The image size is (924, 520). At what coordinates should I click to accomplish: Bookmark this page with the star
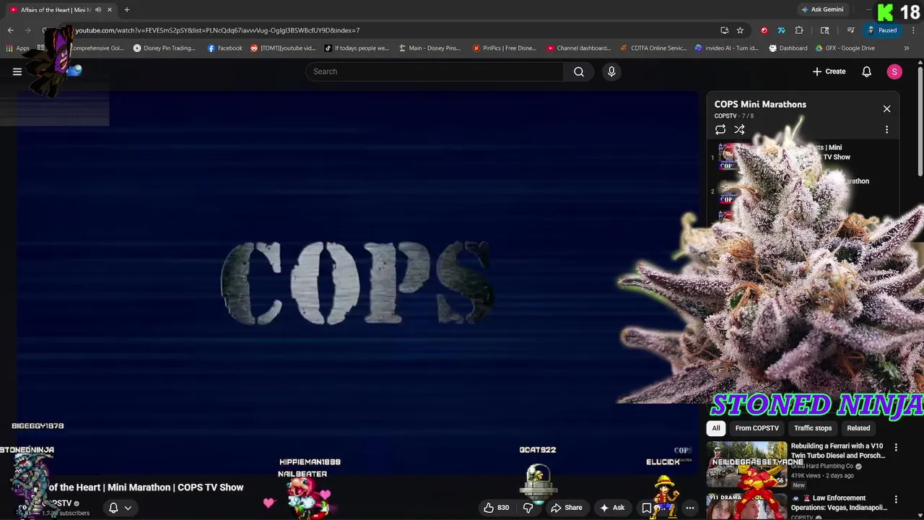pos(740,30)
